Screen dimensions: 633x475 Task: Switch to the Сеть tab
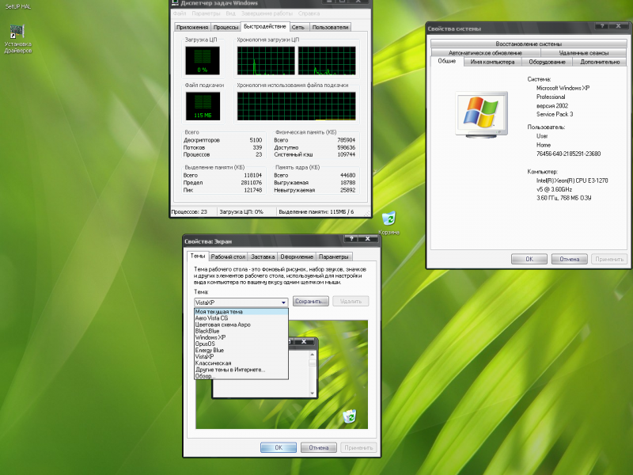[x=298, y=27]
